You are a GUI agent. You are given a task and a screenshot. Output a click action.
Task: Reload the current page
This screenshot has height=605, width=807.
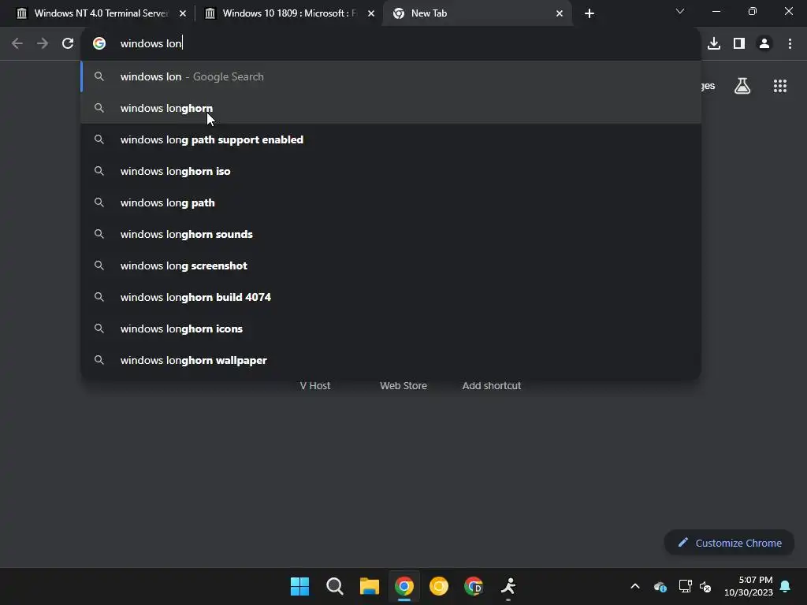[x=68, y=44]
